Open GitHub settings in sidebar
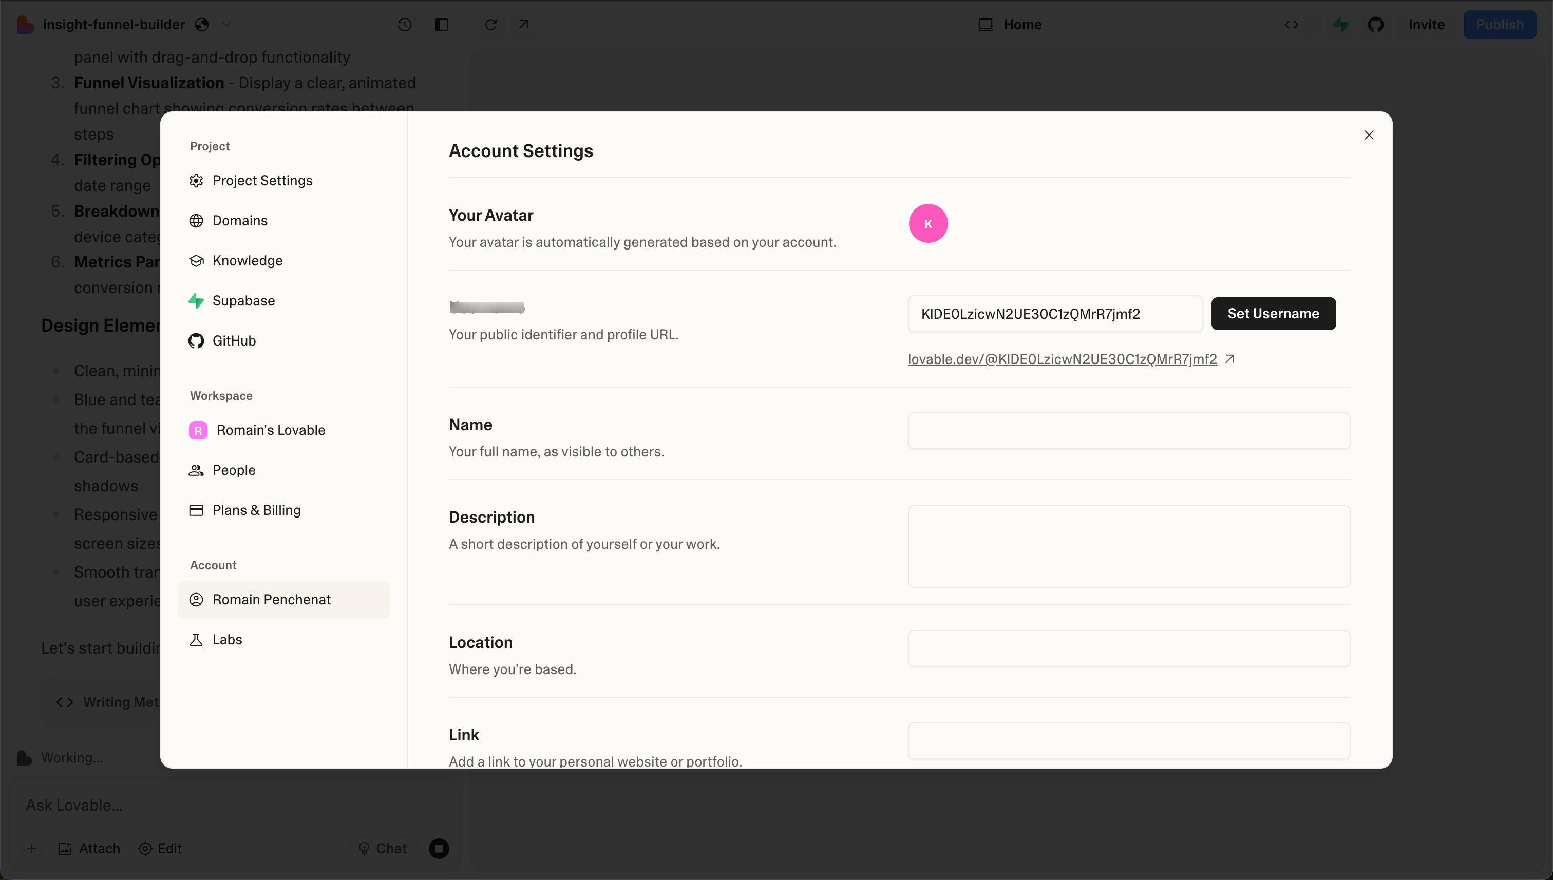The image size is (1553, 880). (233, 341)
